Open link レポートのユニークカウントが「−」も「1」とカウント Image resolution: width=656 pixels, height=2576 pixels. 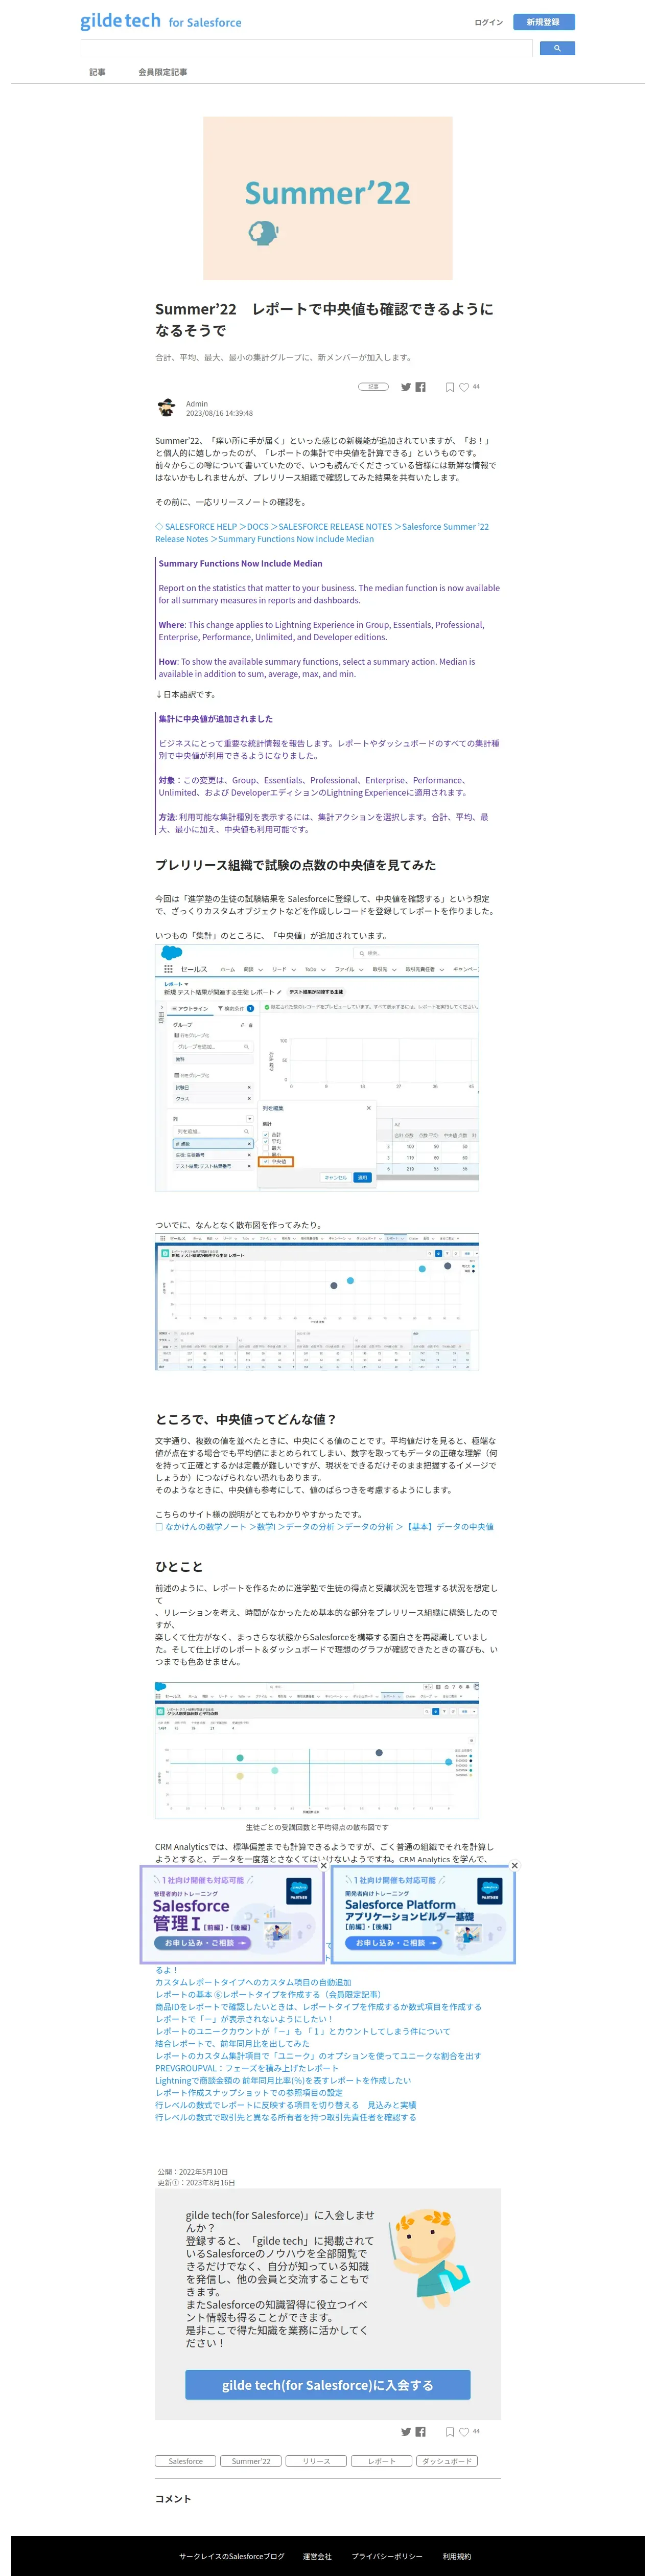(302, 2031)
